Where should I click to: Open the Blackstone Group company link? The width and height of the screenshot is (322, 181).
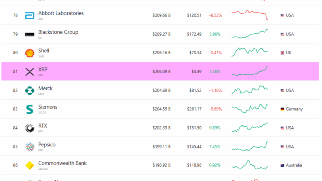pos(58,32)
